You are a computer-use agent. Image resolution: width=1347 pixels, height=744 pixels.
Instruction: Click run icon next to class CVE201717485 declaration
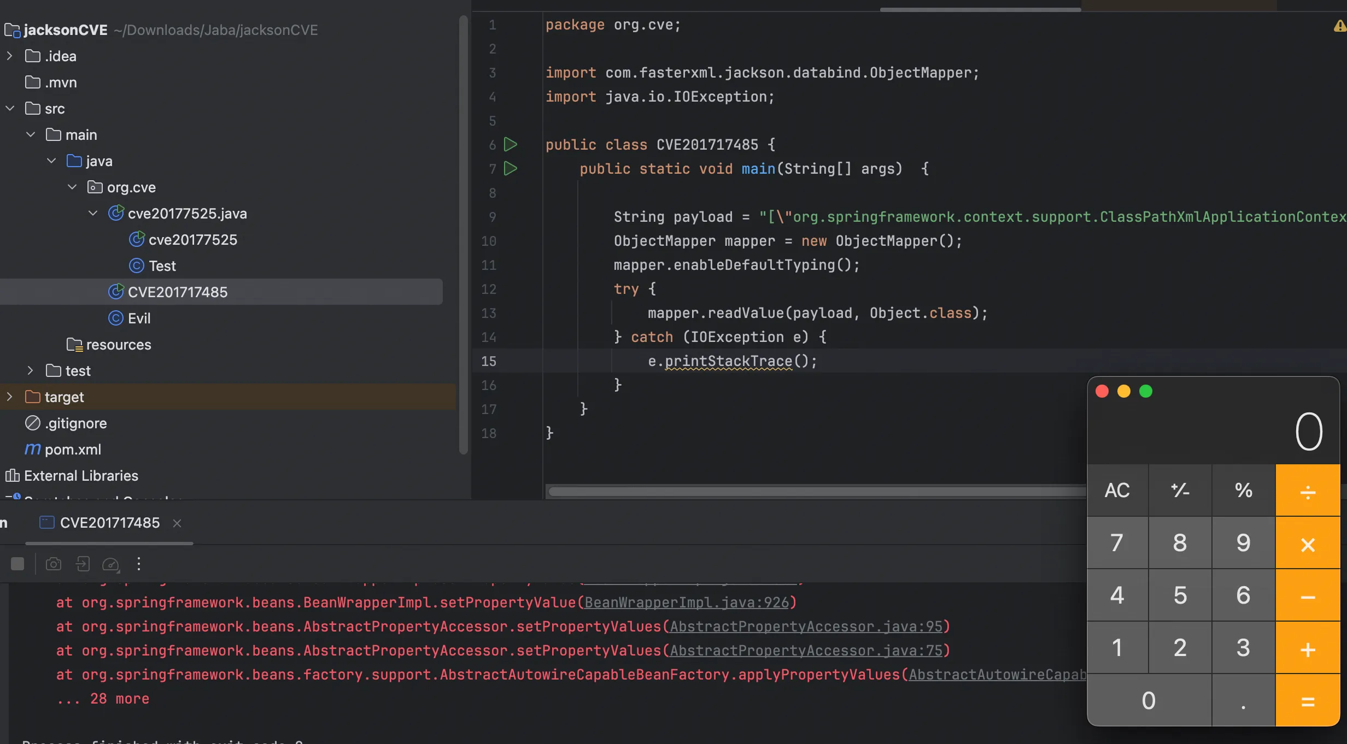(510, 144)
